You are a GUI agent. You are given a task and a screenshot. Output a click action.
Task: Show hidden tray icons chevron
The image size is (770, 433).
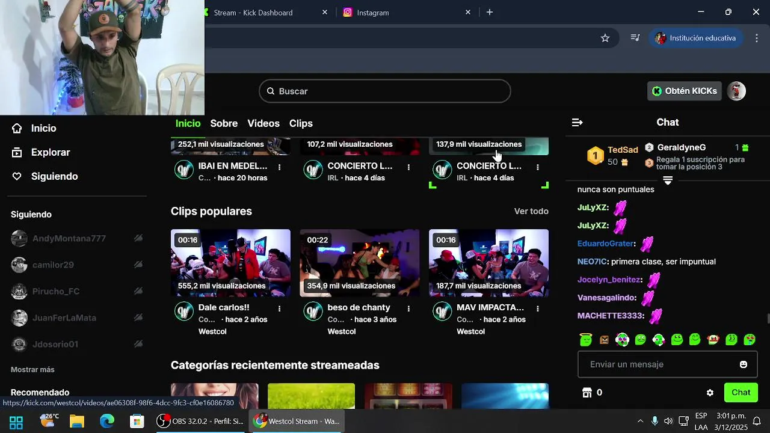(x=640, y=421)
